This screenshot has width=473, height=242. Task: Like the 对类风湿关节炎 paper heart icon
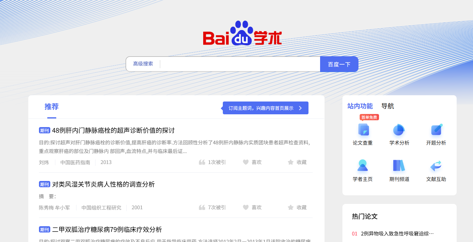tap(246, 207)
